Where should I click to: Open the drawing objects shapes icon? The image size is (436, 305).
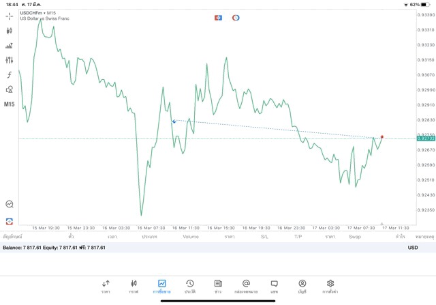coord(9,89)
